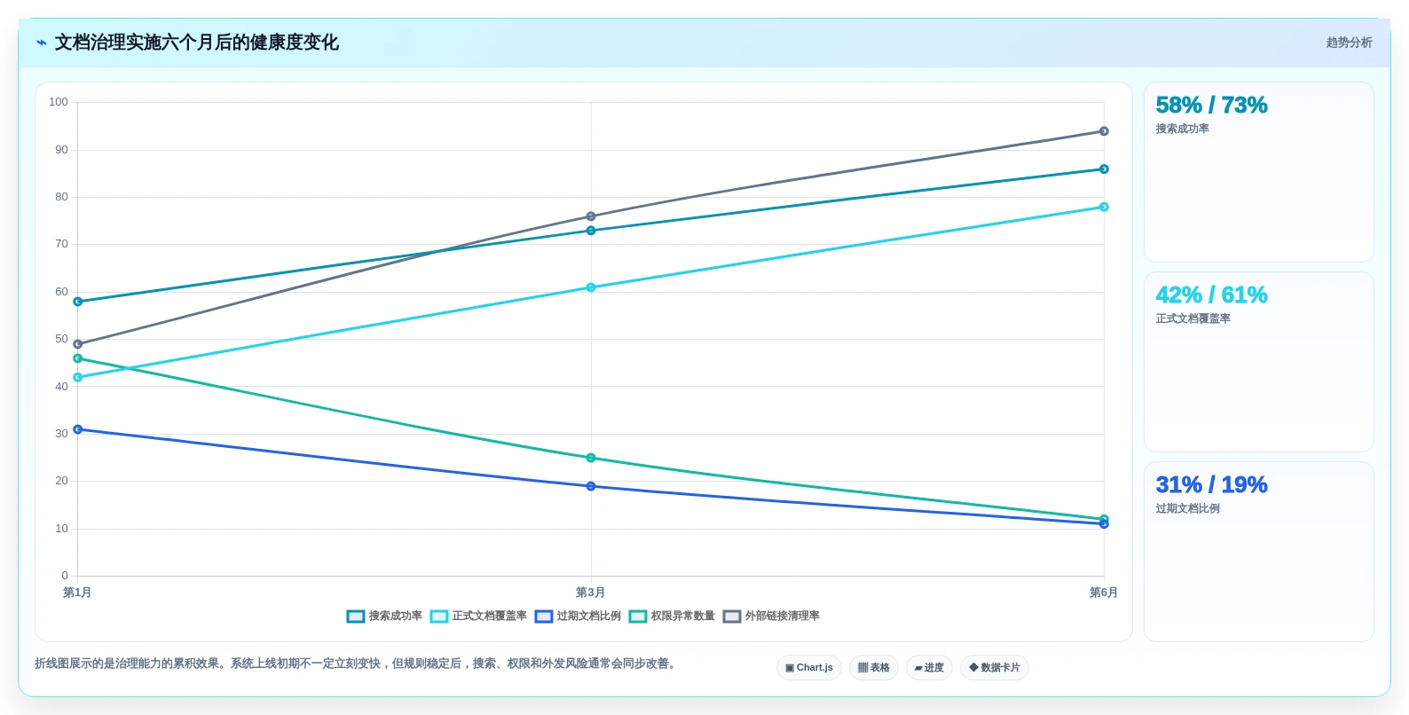Click the 第6月 axis label
The image size is (1409, 715).
[x=1104, y=593]
